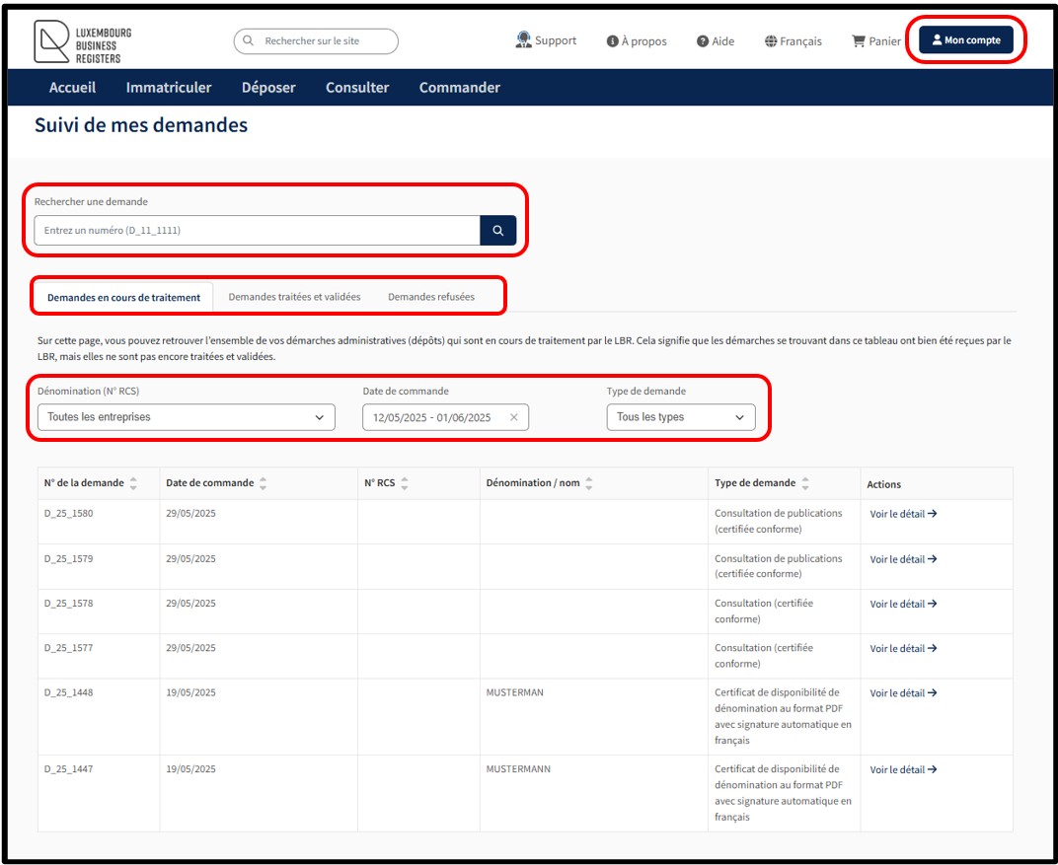Sort by Date de commande column
The width and height of the screenshot is (1058, 865).
(x=263, y=483)
